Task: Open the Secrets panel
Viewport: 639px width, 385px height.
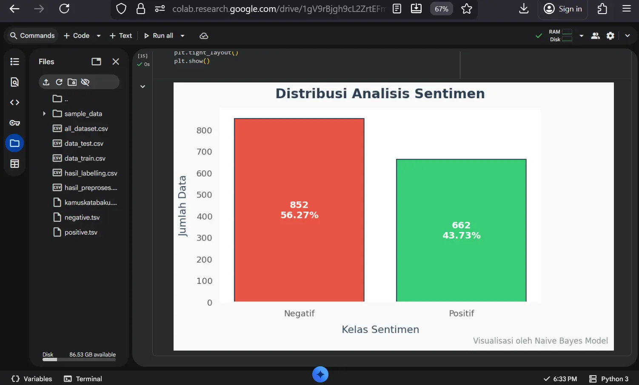Action: (14, 122)
